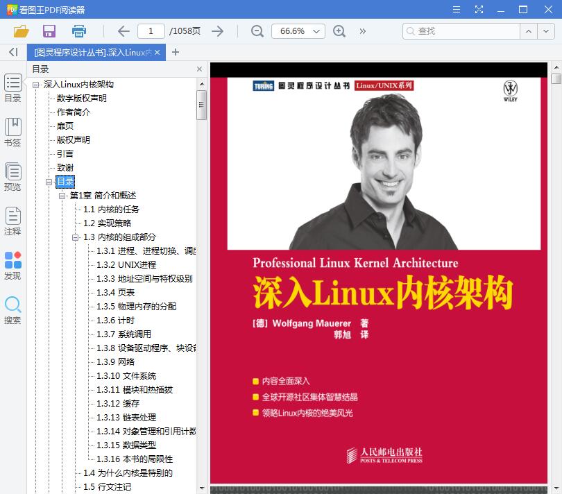Open the 预览 thumbnails sidebar icon
This screenshot has width=562, height=494.
[x=13, y=177]
